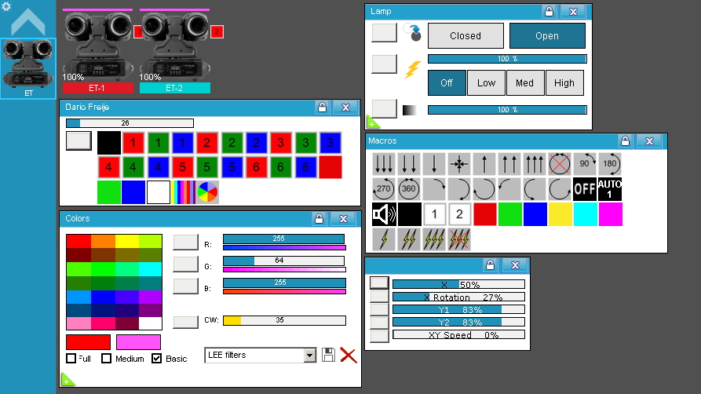Lock the Dario Freije panel
This screenshot has height=394, width=701.
[322, 108]
